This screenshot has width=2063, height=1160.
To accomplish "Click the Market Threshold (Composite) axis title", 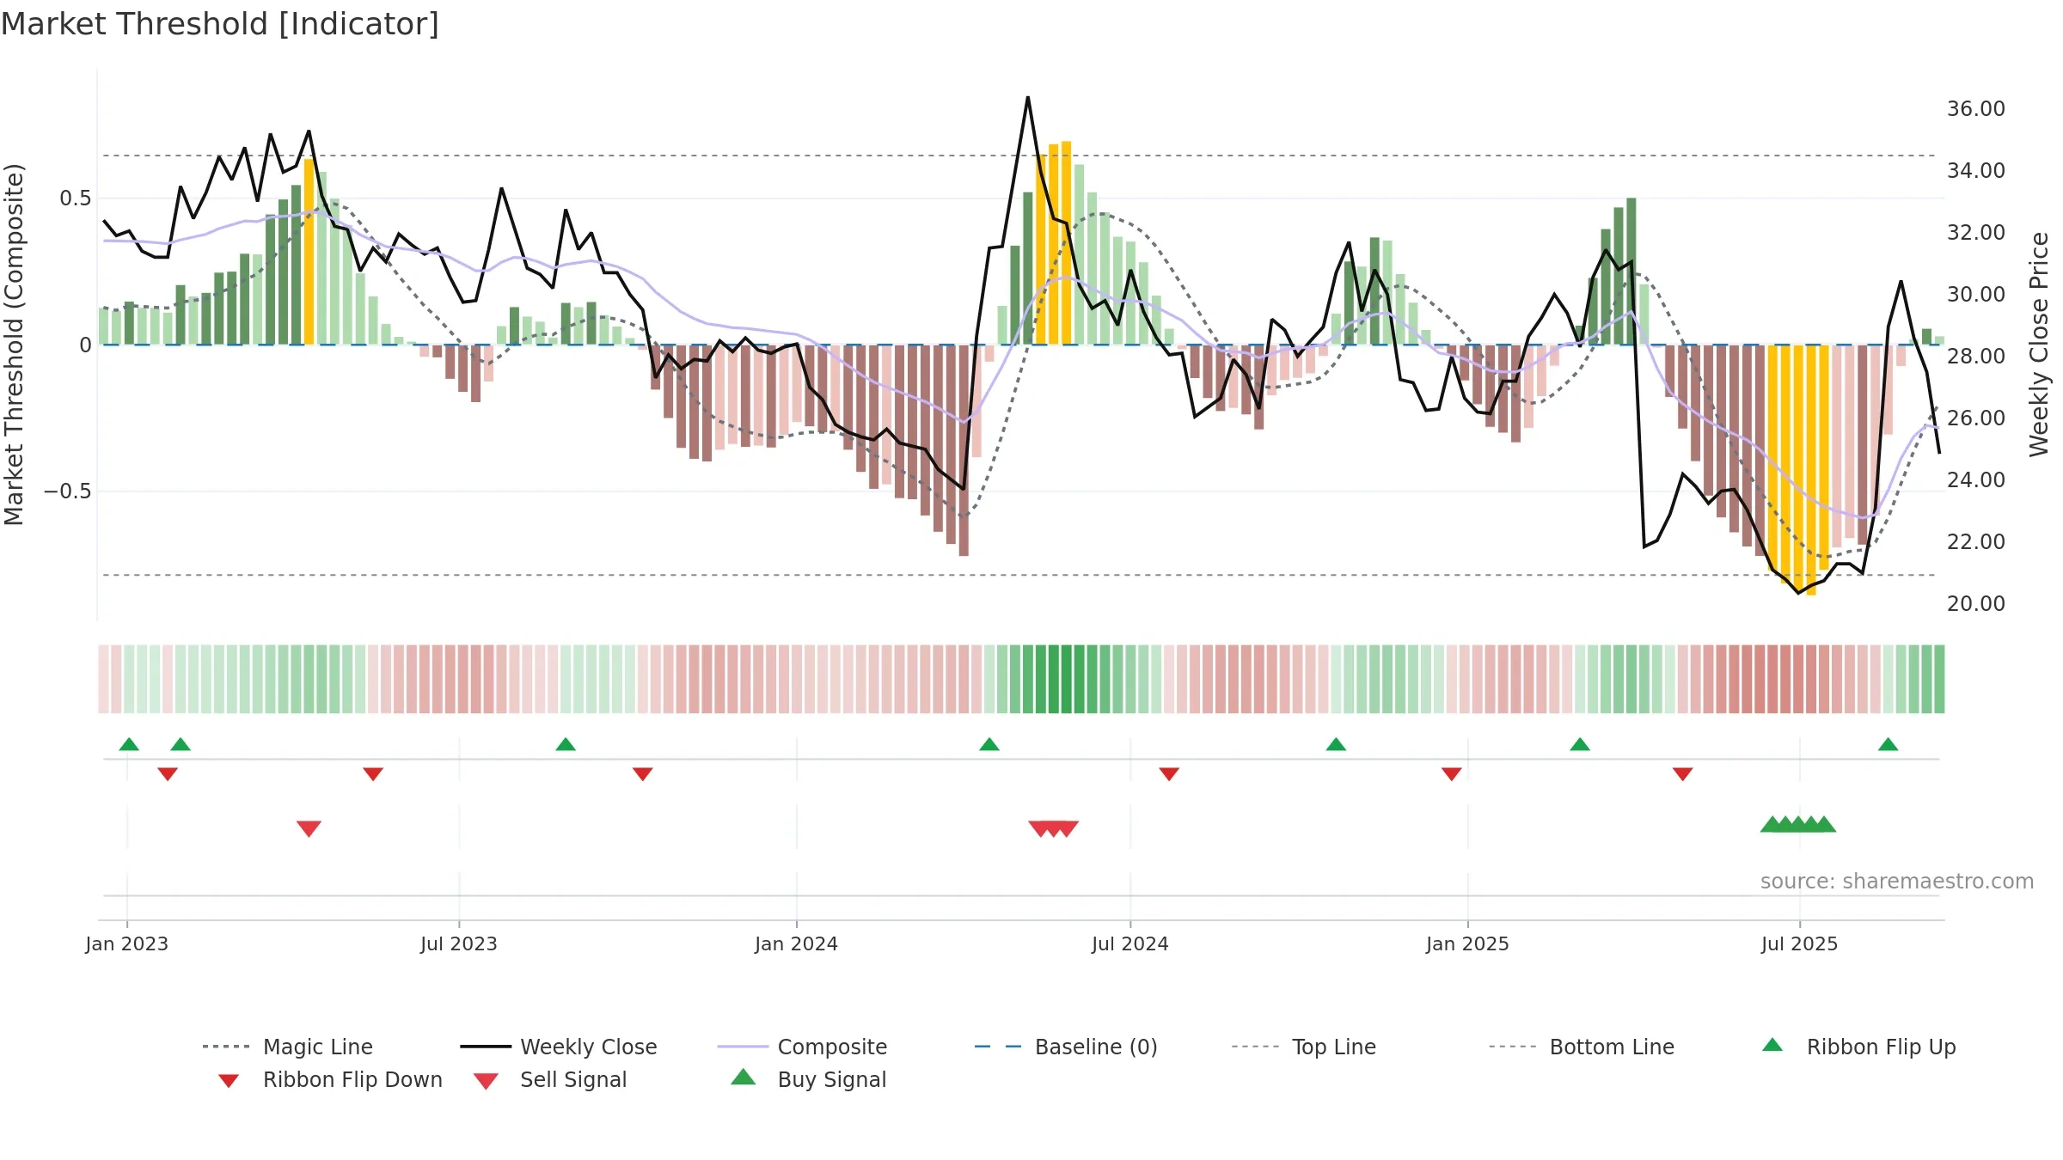I will 14,344.
